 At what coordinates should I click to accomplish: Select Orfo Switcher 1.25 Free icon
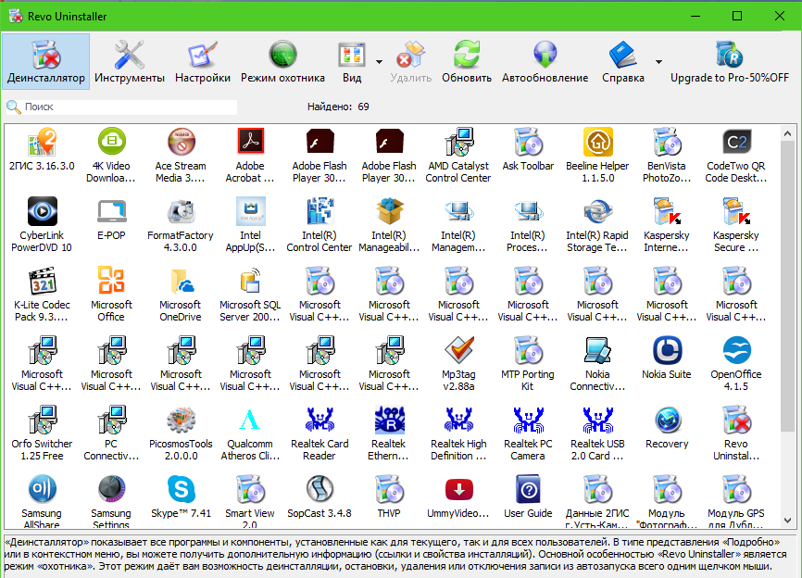click(x=42, y=420)
